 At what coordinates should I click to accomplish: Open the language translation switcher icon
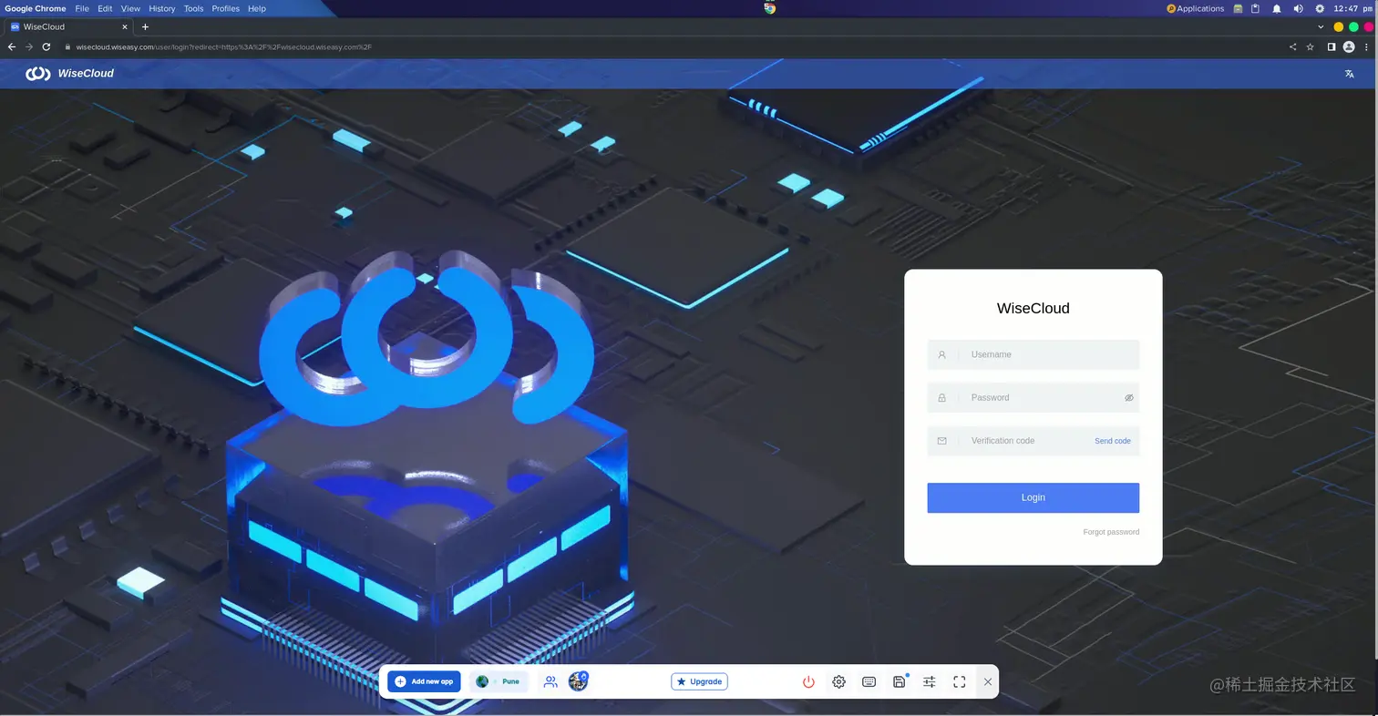1350,74
